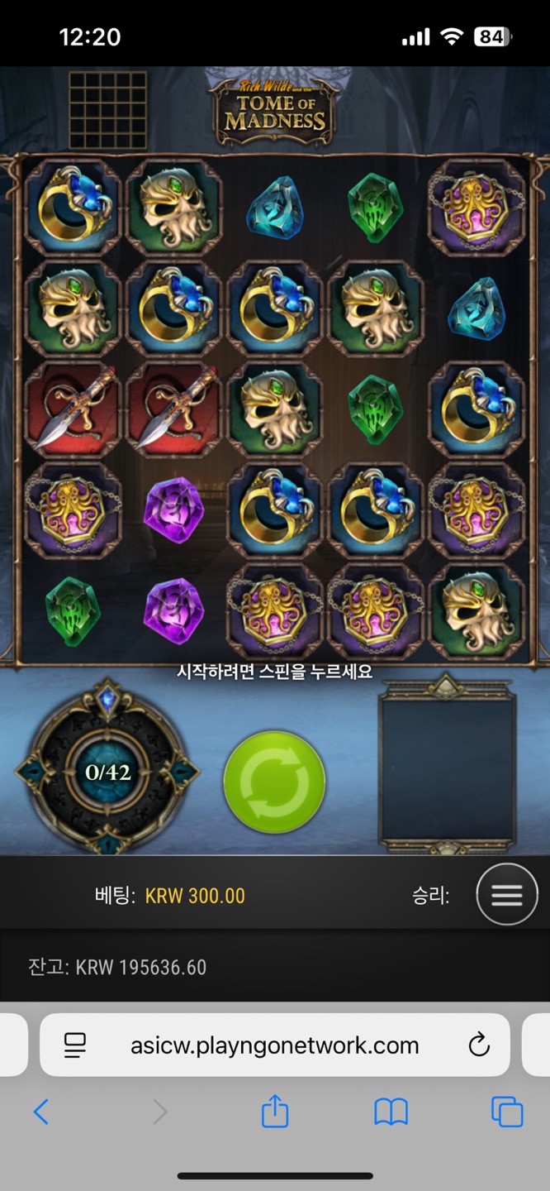Tap the Tome of Madness logo
550x1191 pixels.
coord(276,112)
